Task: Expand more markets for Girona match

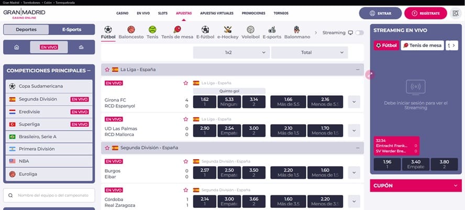Action: point(354,102)
